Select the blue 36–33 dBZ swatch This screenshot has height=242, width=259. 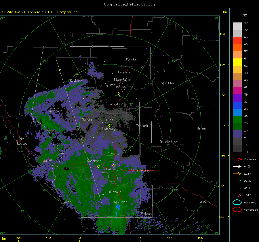coord(237,105)
